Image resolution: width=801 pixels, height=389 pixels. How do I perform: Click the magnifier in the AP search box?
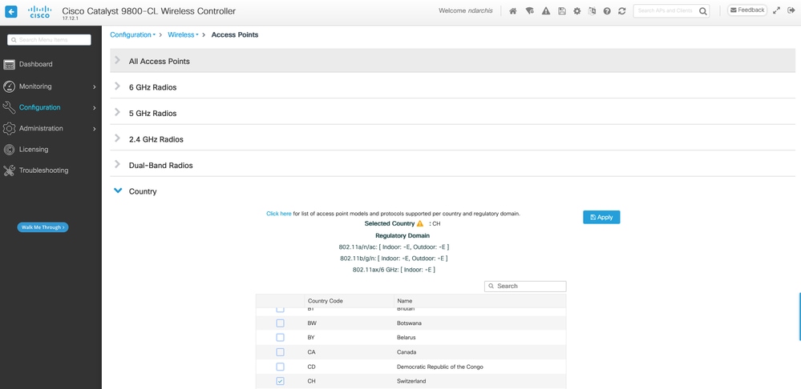tap(703, 10)
